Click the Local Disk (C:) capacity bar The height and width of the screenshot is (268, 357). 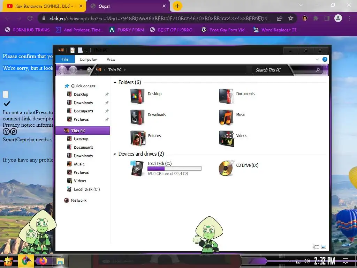tap(174, 169)
